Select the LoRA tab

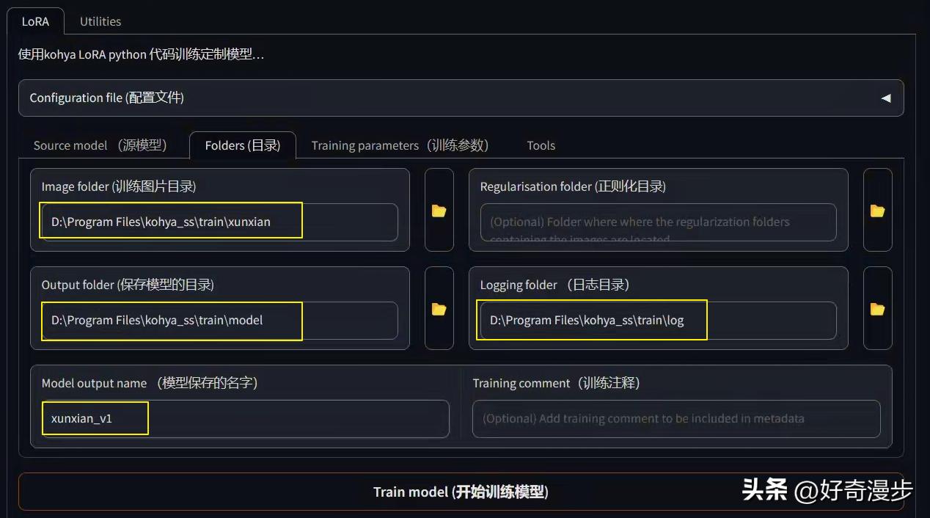[35, 21]
